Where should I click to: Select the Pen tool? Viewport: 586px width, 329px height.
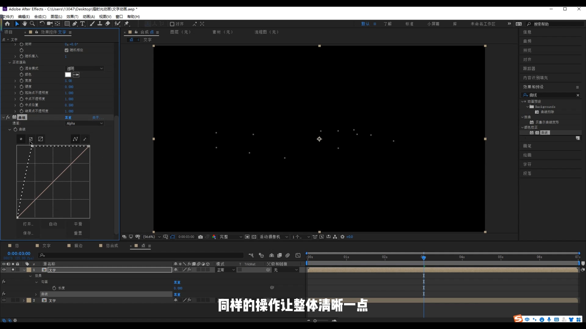(x=74, y=24)
